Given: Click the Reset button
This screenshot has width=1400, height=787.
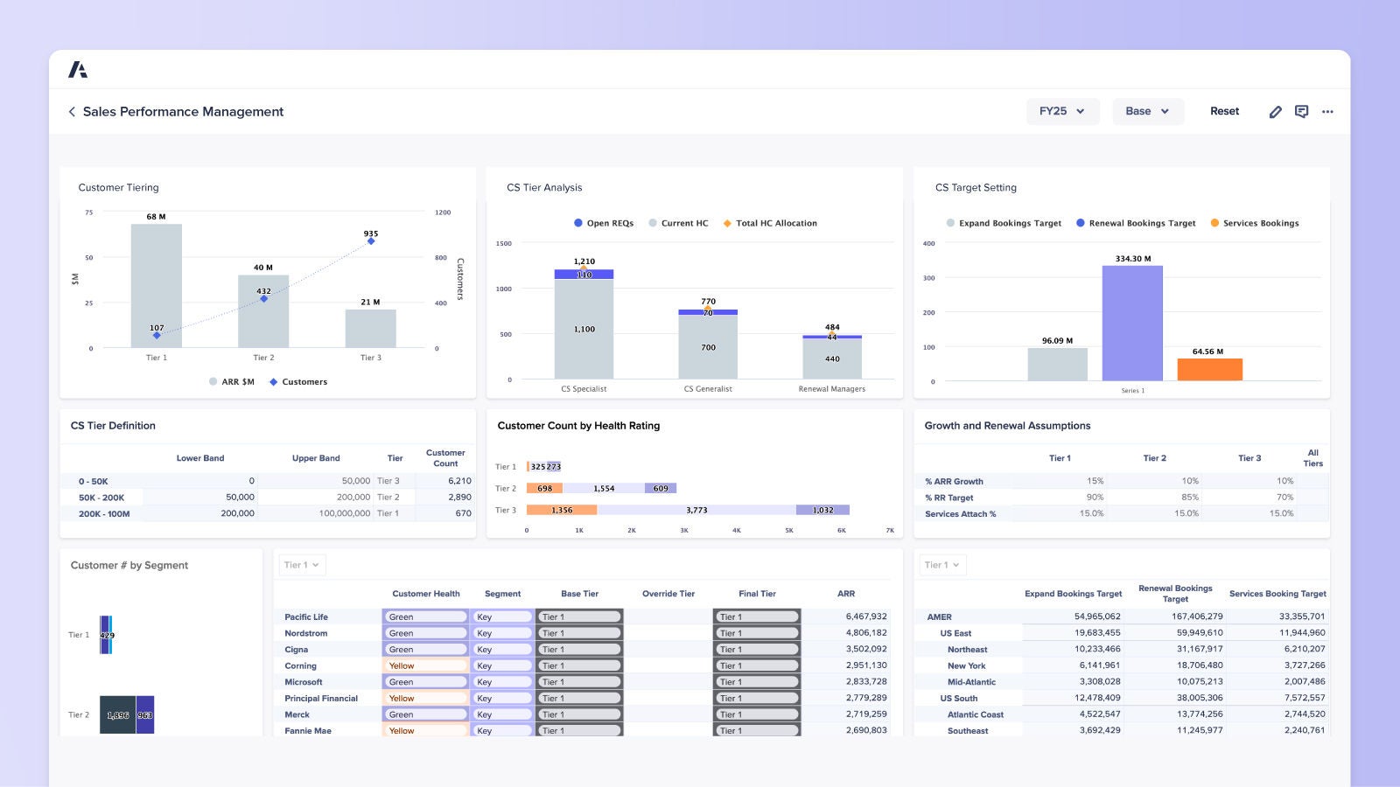Looking at the screenshot, I should point(1224,111).
